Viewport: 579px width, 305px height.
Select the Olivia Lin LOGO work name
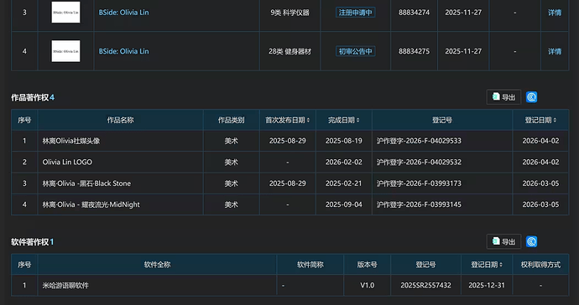(x=67, y=162)
